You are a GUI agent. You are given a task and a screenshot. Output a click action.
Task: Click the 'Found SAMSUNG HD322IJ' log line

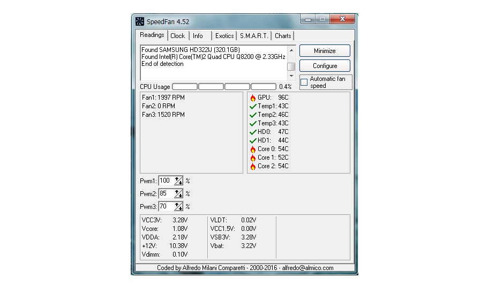click(191, 50)
